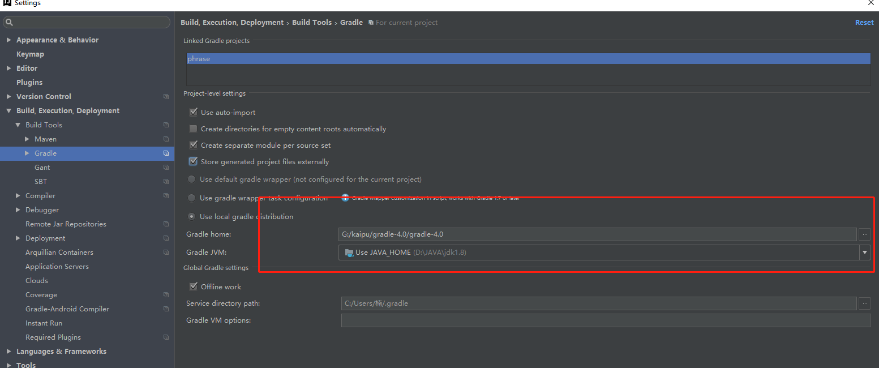This screenshot has width=879, height=368.
Task: Enable Create directories for empty content roots
Action: [194, 129]
